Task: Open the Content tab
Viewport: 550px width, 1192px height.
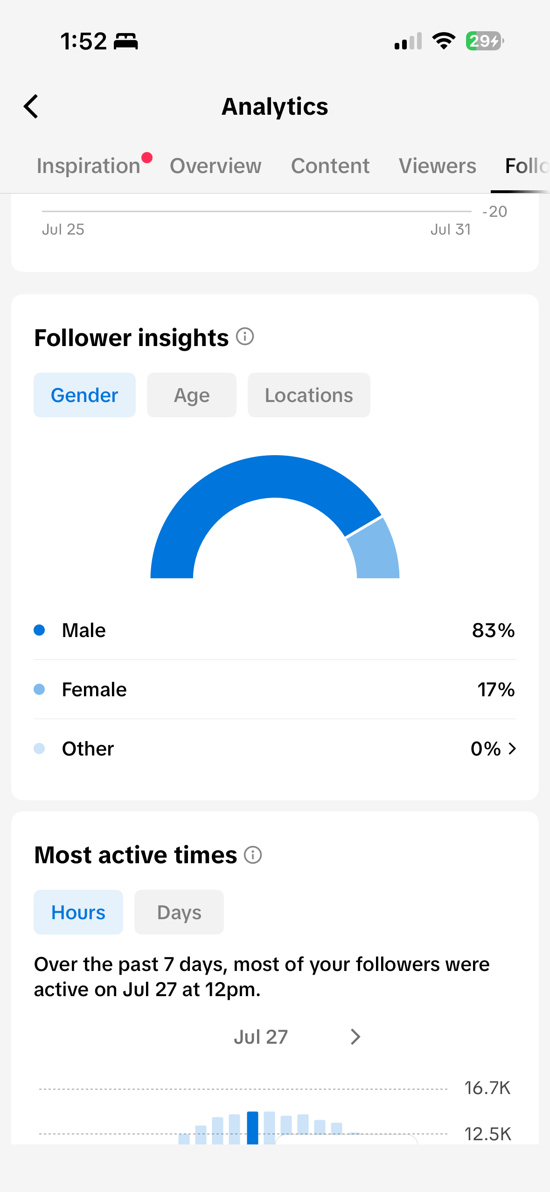Action: (x=330, y=166)
